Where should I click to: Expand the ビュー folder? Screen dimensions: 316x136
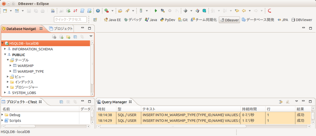8,77
